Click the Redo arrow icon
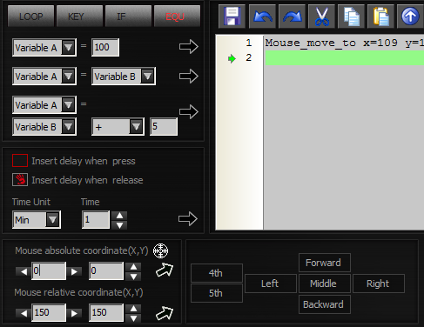 click(x=292, y=17)
